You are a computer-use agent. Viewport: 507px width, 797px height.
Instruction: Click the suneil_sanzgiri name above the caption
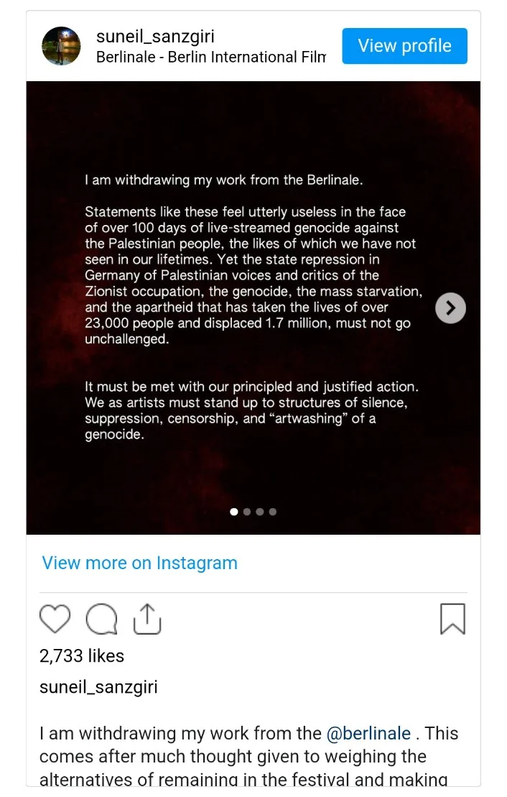98,687
